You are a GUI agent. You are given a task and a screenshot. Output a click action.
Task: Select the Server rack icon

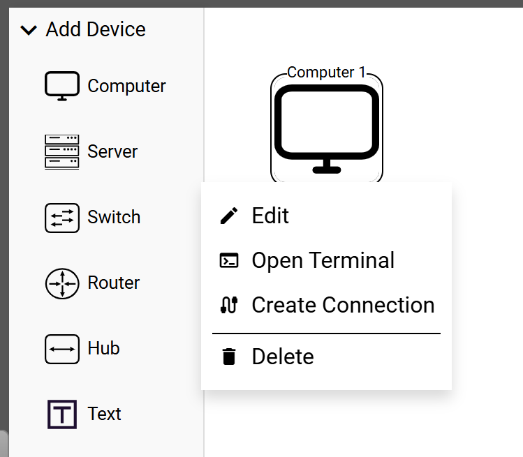62,151
